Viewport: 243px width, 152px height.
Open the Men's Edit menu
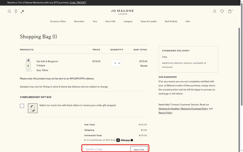pyautogui.click(x=110, y=21)
